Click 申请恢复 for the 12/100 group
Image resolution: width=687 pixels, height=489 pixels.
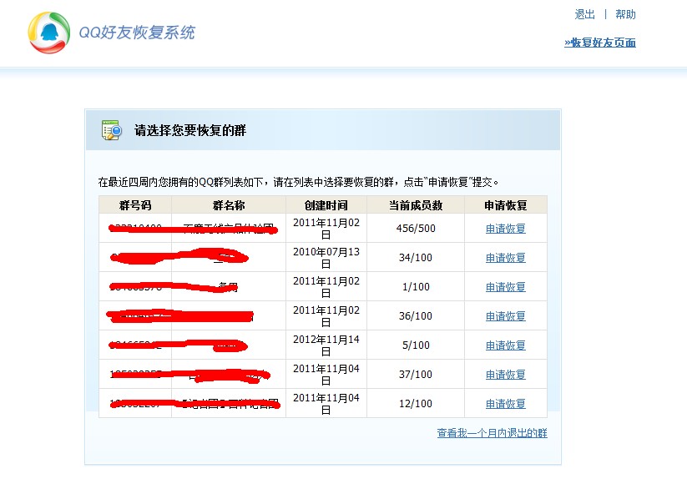[x=506, y=404]
